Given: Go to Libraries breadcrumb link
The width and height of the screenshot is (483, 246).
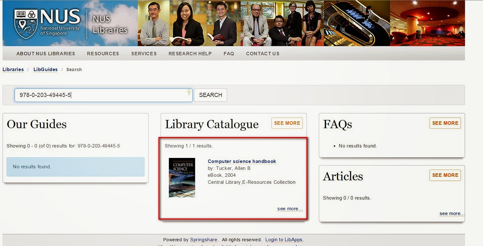Looking at the screenshot, I should coord(13,70).
